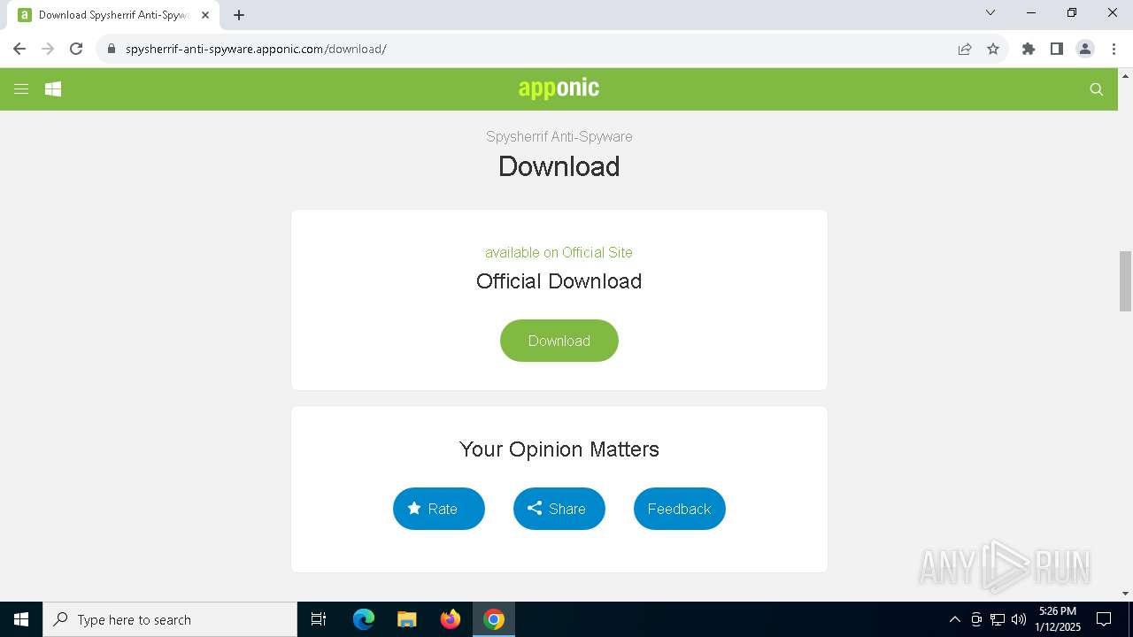The height and width of the screenshot is (637, 1133).
Task: Open the Extensions puzzle icon
Action: (1029, 49)
